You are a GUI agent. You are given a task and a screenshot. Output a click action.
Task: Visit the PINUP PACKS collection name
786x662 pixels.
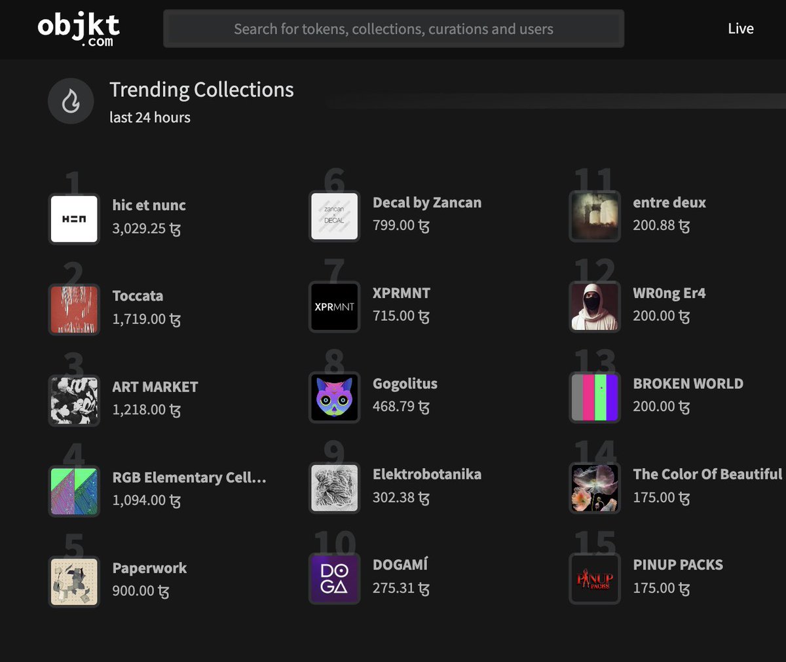[x=678, y=564]
